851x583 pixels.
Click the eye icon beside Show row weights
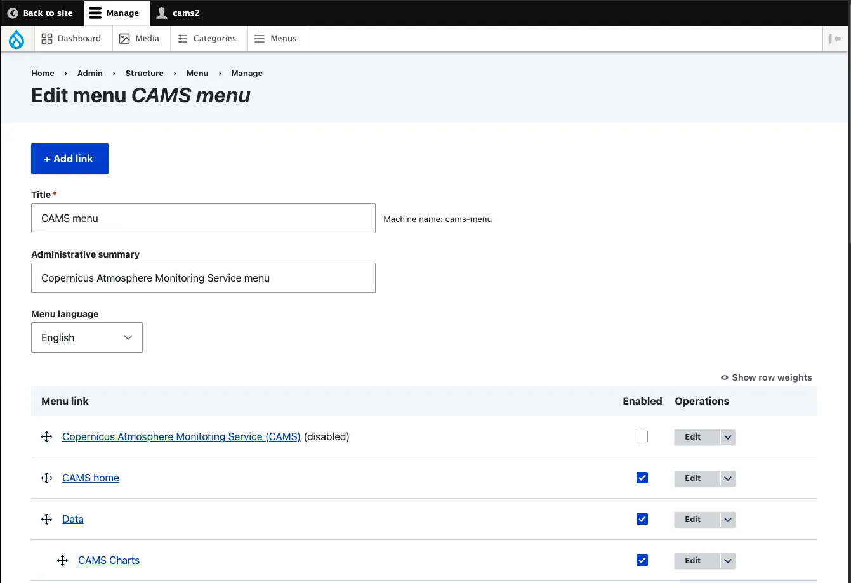725,377
